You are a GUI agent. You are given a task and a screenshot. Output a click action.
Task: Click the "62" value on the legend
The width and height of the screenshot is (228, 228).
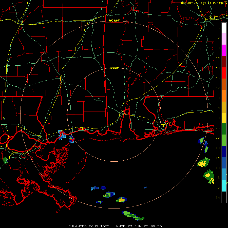(x=218, y=38)
